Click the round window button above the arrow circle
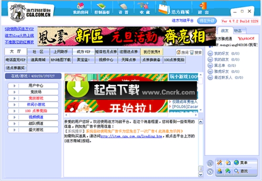262x181 pixels. [210, 164]
